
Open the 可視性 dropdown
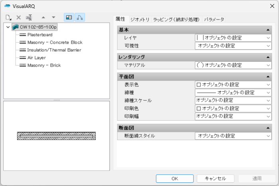click(233, 46)
